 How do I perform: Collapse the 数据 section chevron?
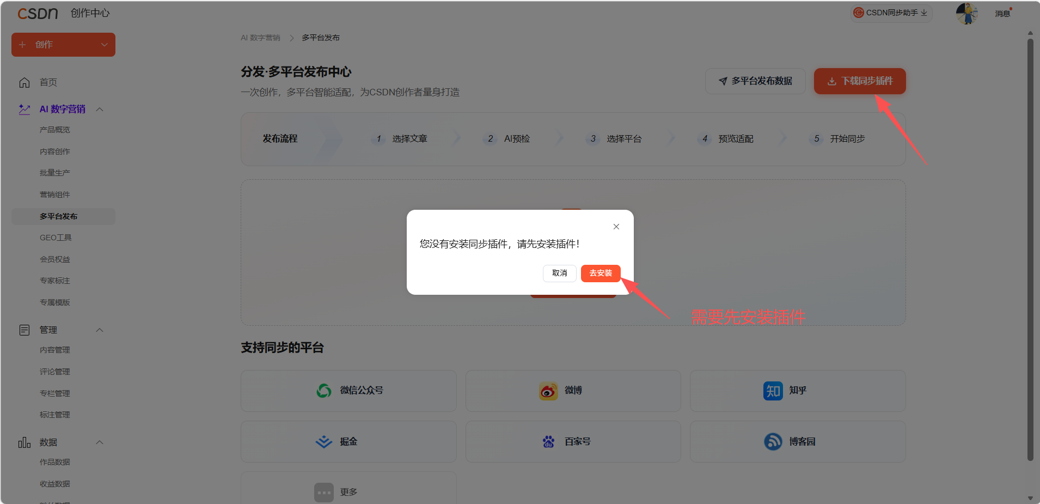click(x=100, y=442)
